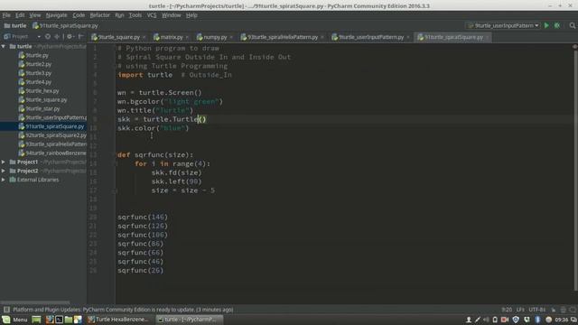Open the Refactor menu

(100, 15)
